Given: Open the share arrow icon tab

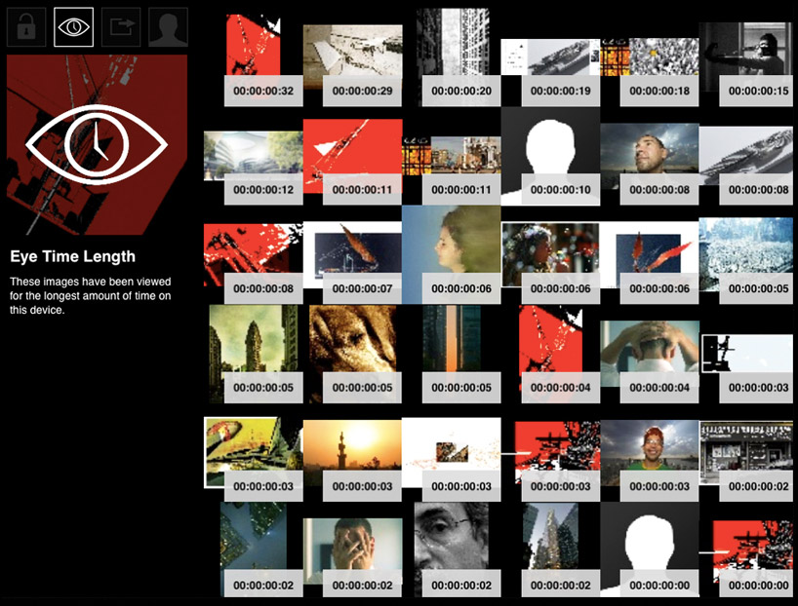Looking at the screenshot, I should coord(121,27).
